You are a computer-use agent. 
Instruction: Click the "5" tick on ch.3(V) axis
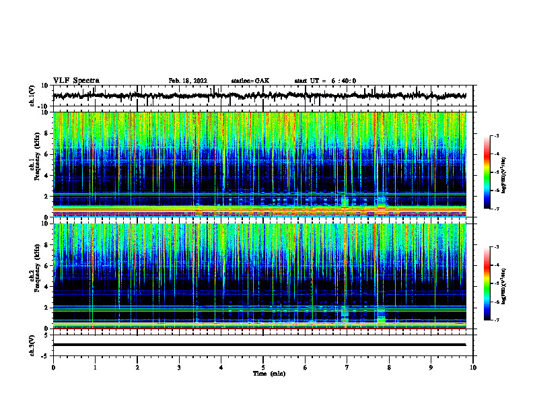pos(46,335)
